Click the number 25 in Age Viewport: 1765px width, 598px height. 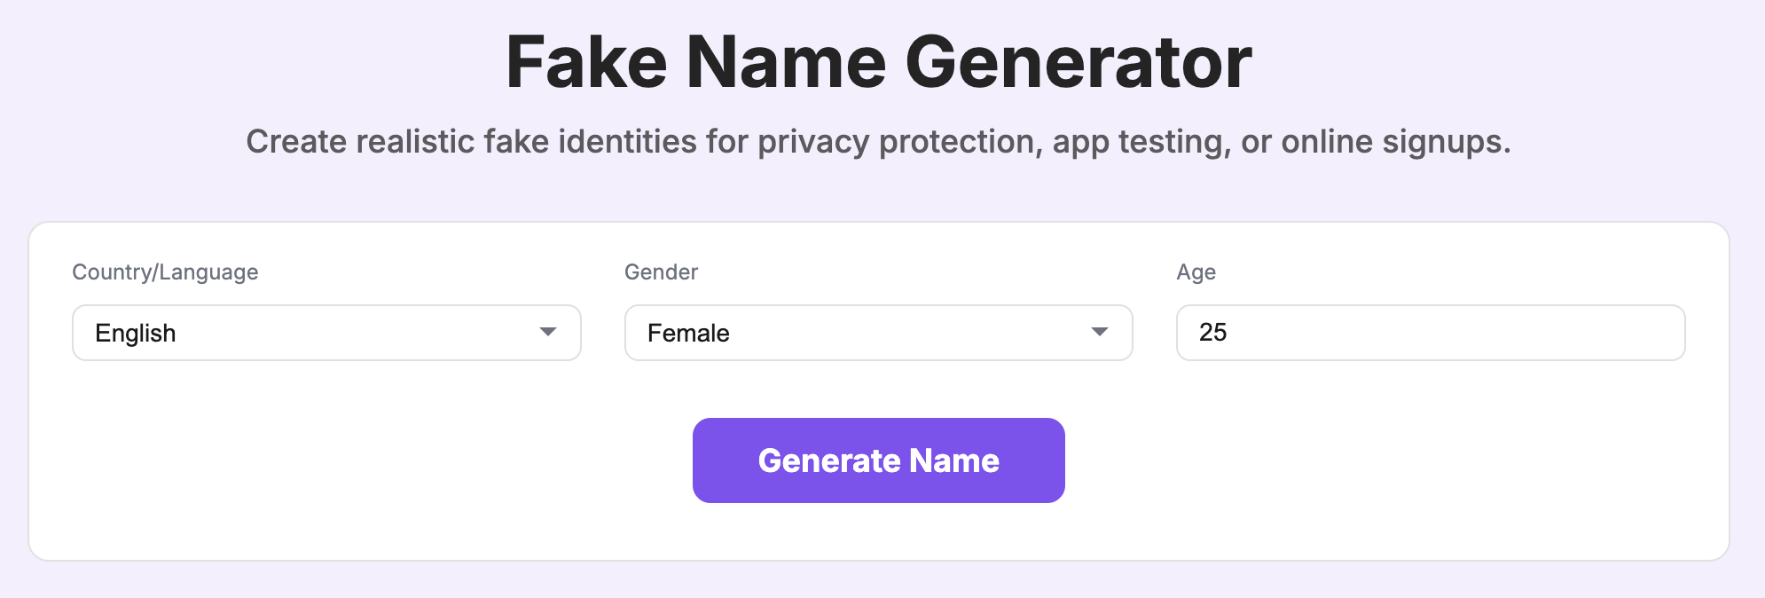coord(1212,333)
